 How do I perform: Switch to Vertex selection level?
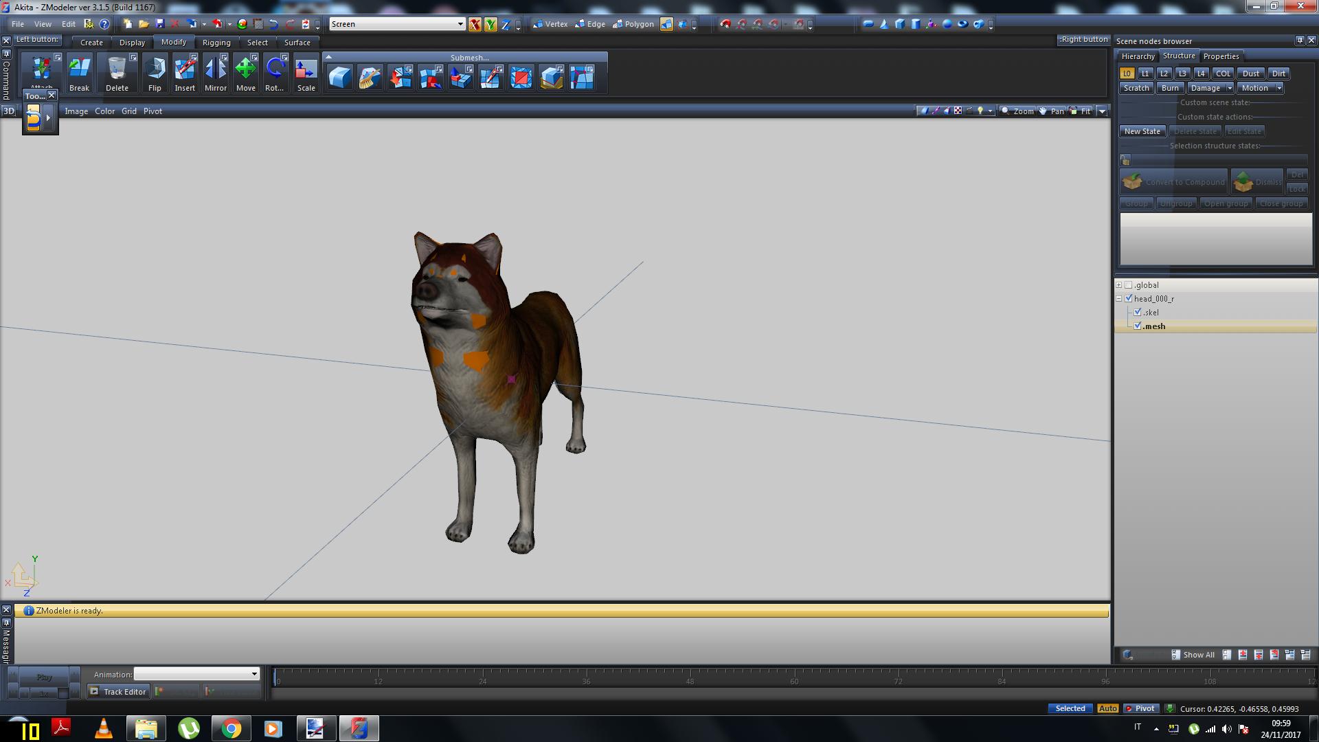(550, 24)
